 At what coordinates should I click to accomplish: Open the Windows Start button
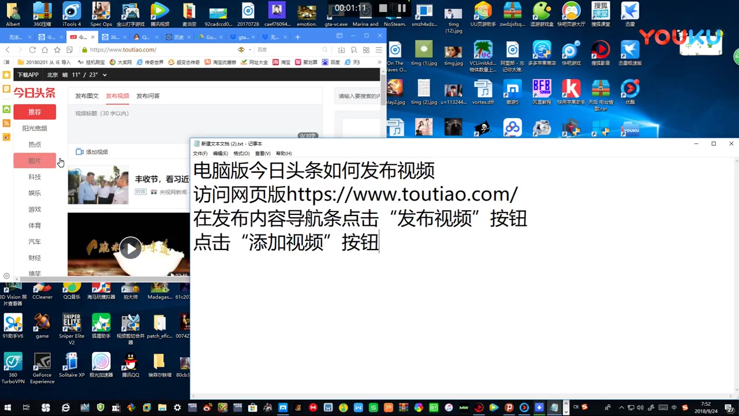click(x=7, y=407)
